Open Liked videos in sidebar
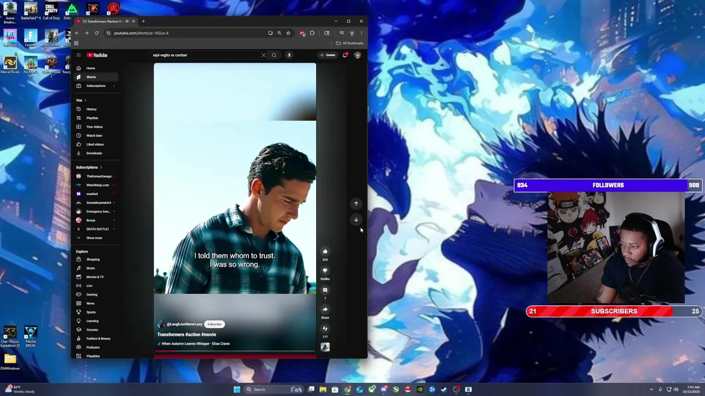 coord(96,144)
